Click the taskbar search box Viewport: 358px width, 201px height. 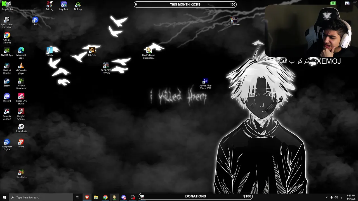click(41, 197)
